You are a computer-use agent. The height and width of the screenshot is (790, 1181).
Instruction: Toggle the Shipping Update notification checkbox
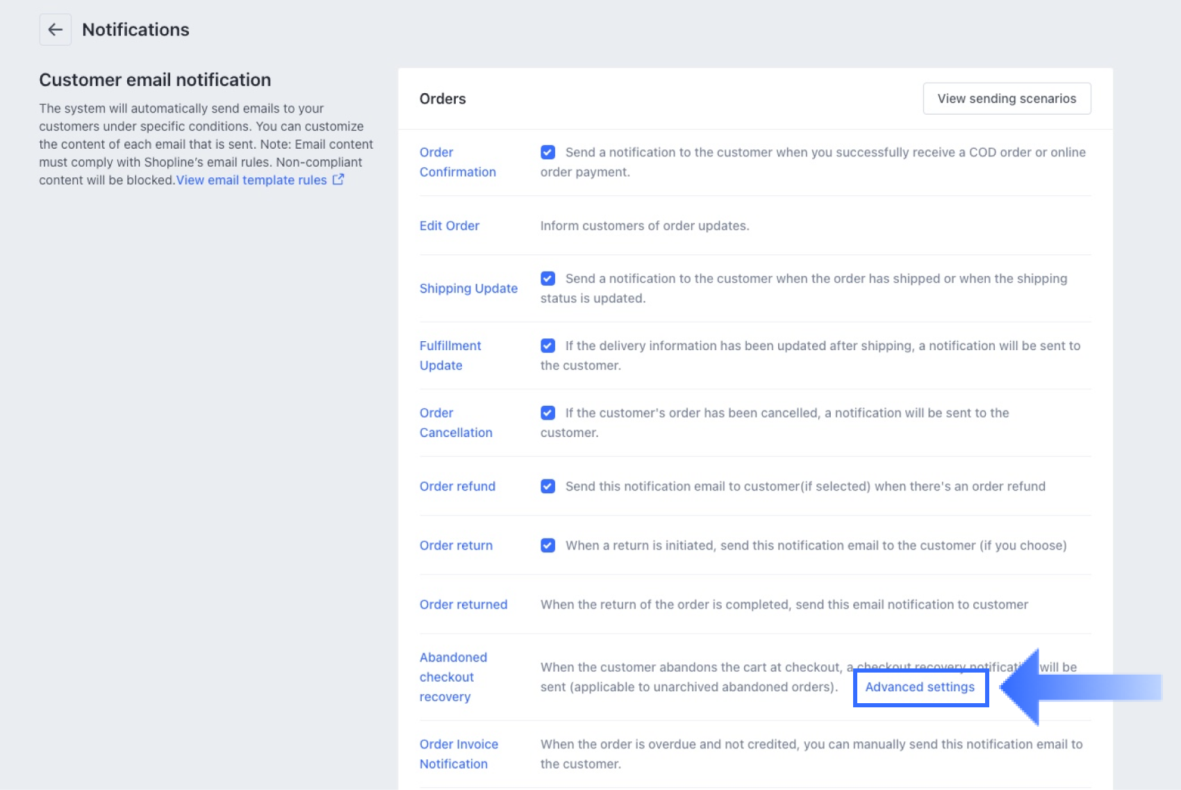tap(548, 279)
